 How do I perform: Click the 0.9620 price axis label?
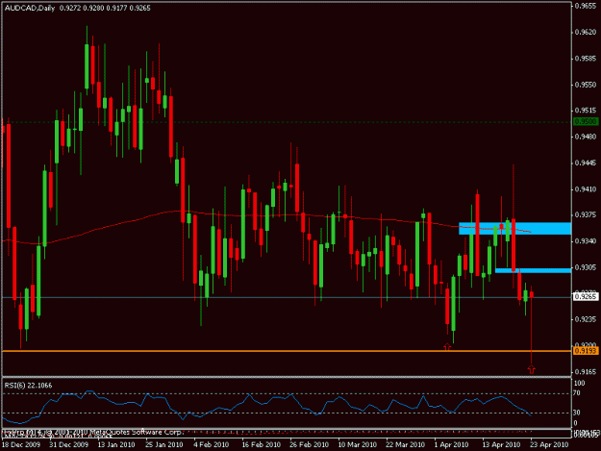click(x=586, y=32)
